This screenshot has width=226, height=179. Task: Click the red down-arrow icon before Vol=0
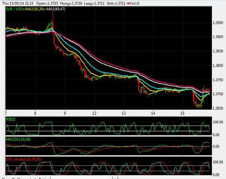point(128,4)
